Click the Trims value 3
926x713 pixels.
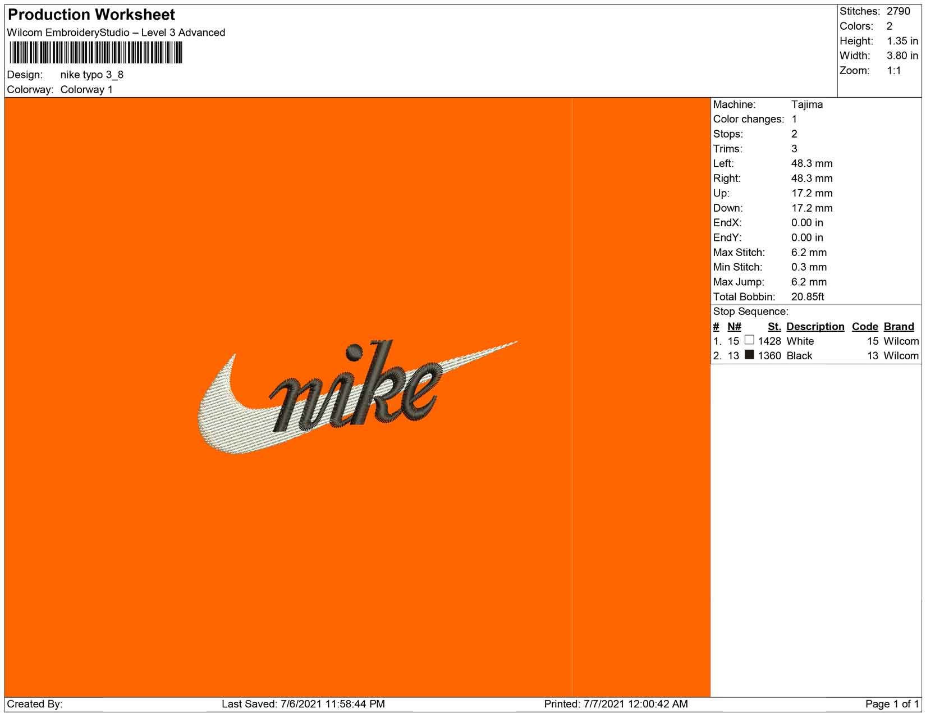pos(794,149)
